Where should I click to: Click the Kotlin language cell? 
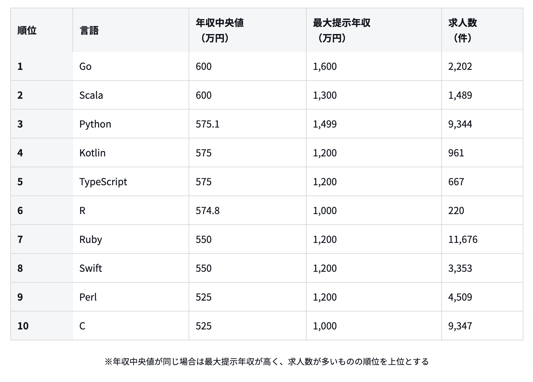pos(92,153)
